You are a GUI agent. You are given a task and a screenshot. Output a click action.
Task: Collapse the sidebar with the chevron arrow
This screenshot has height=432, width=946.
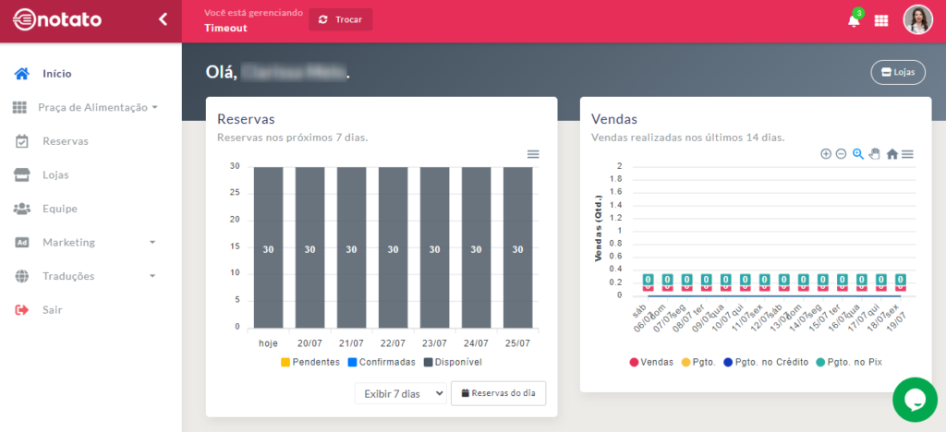(163, 19)
